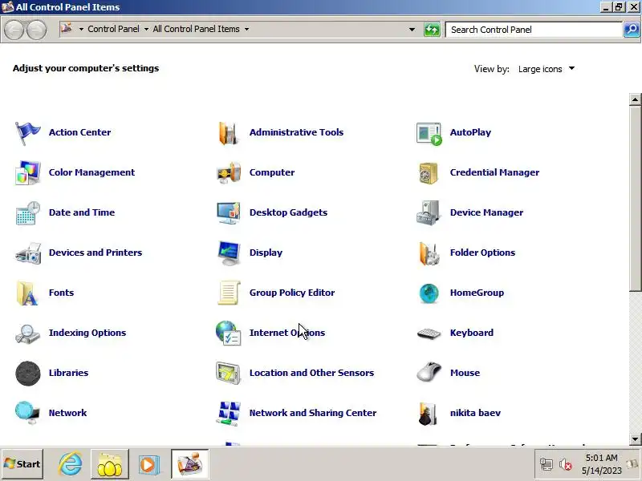Open the Fonts folder icon

pyautogui.click(x=27, y=293)
